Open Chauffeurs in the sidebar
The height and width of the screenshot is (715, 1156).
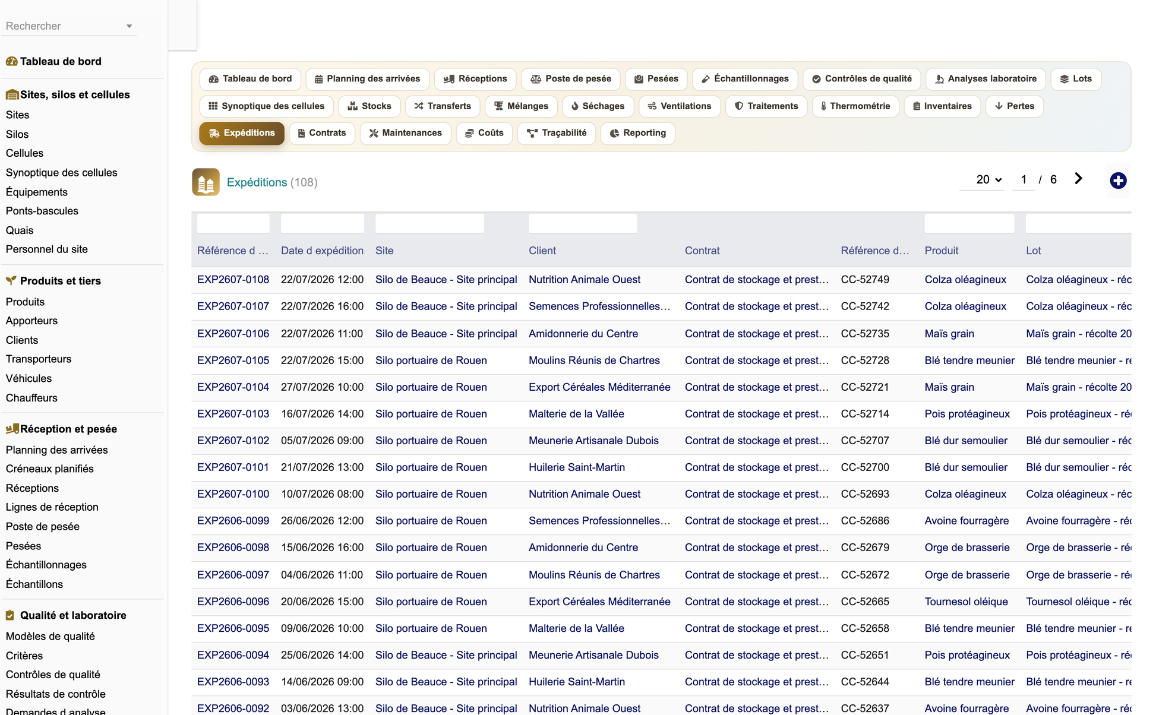coord(31,398)
